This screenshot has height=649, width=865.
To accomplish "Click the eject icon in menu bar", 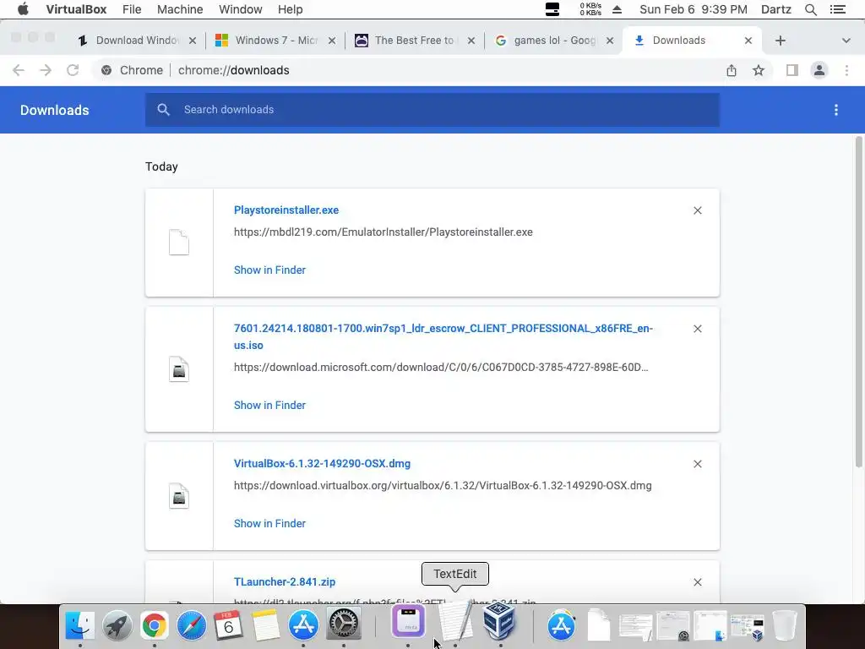I will tap(617, 9).
